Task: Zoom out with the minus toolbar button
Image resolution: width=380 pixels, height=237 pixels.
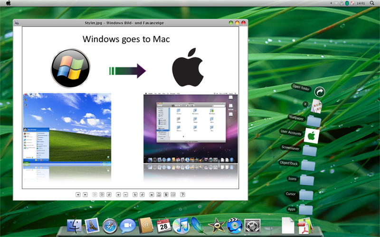Action: pos(125,194)
